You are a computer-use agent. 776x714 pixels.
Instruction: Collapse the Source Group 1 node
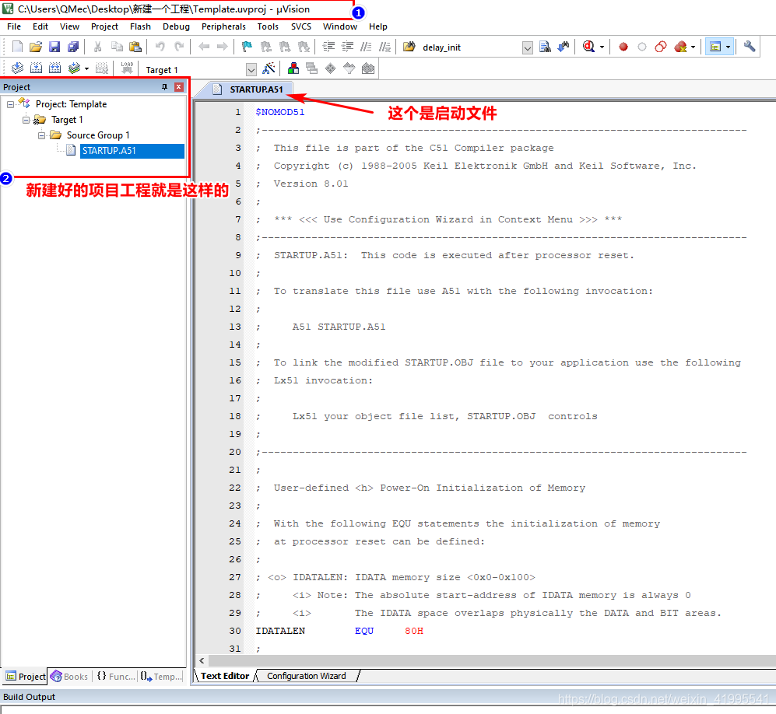pyautogui.click(x=41, y=135)
